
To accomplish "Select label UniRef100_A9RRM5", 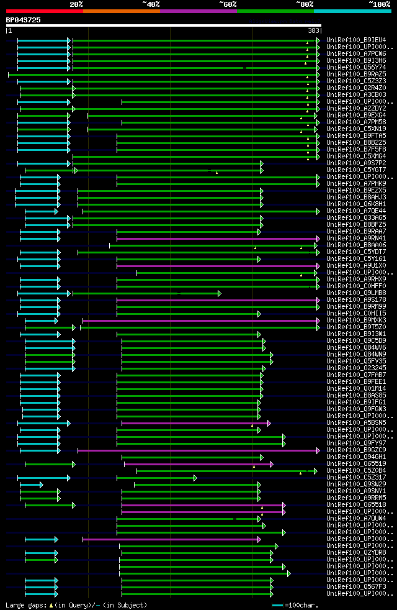I will point(356,498).
